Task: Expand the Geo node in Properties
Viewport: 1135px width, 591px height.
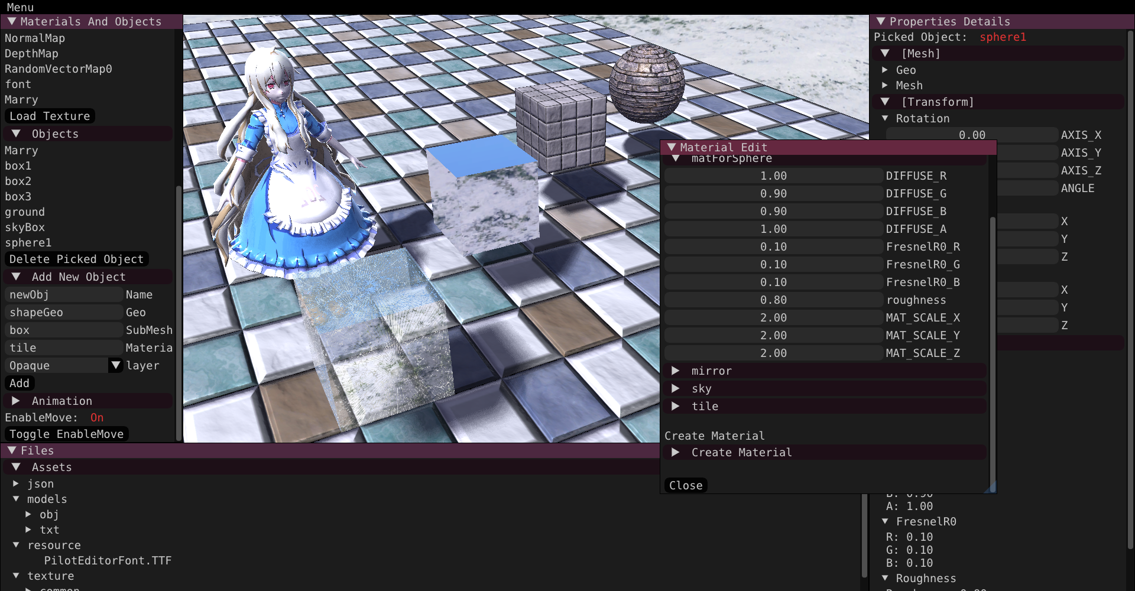Action: point(885,70)
